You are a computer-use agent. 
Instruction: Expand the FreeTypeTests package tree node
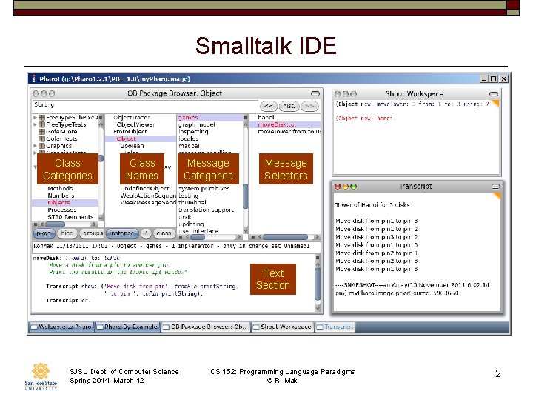point(35,125)
